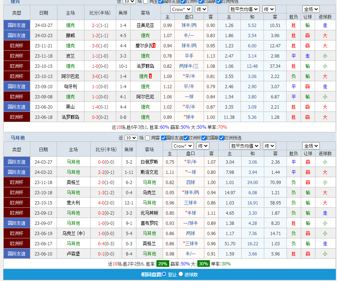Image resolution: width=337 pixels, height=281 pixels.
Task: Toggle 同客 checkbox in 马耳他 section
Action: coord(147,138)
